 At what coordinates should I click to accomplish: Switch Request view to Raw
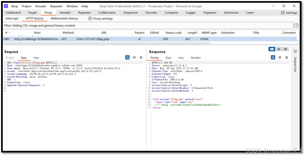click(x=24, y=58)
